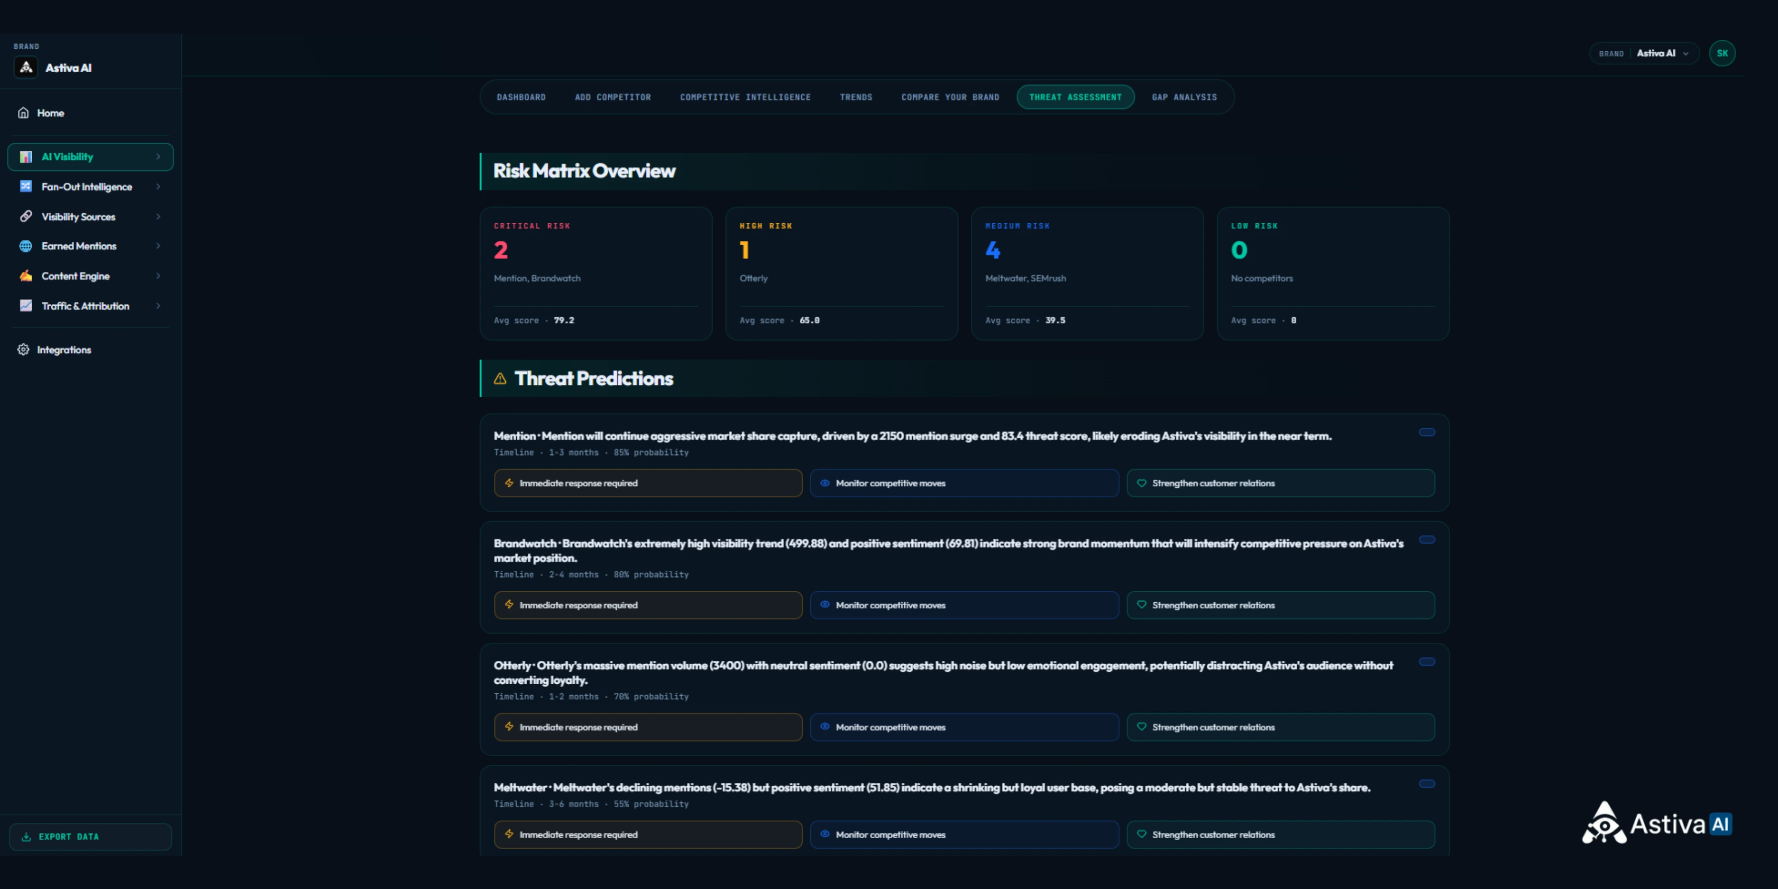This screenshot has height=889, width=1778.
Task: Click the eye icon in the Otterly threat card
Action: point(825,726)
